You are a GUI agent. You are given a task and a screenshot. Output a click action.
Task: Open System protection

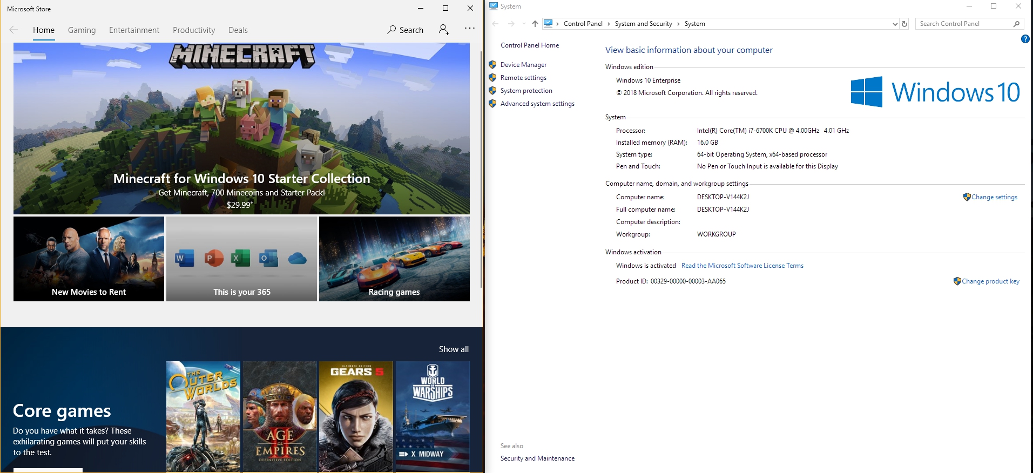pos(526,91)
